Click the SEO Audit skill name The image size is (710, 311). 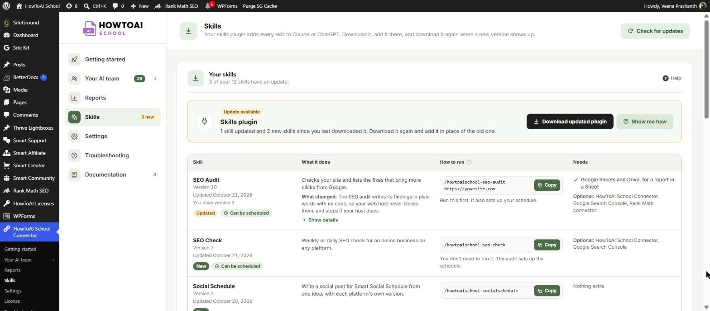(206, 180)
